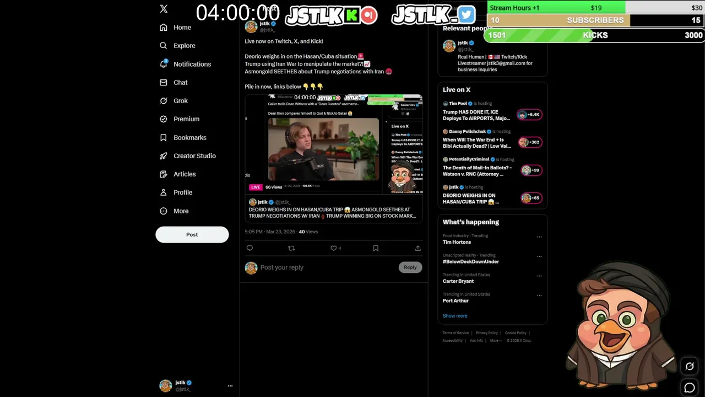Viewport: 705px width, 397px height.
Task: Expand More footer options
Action: pyautogui.click(x=496, y=341)
